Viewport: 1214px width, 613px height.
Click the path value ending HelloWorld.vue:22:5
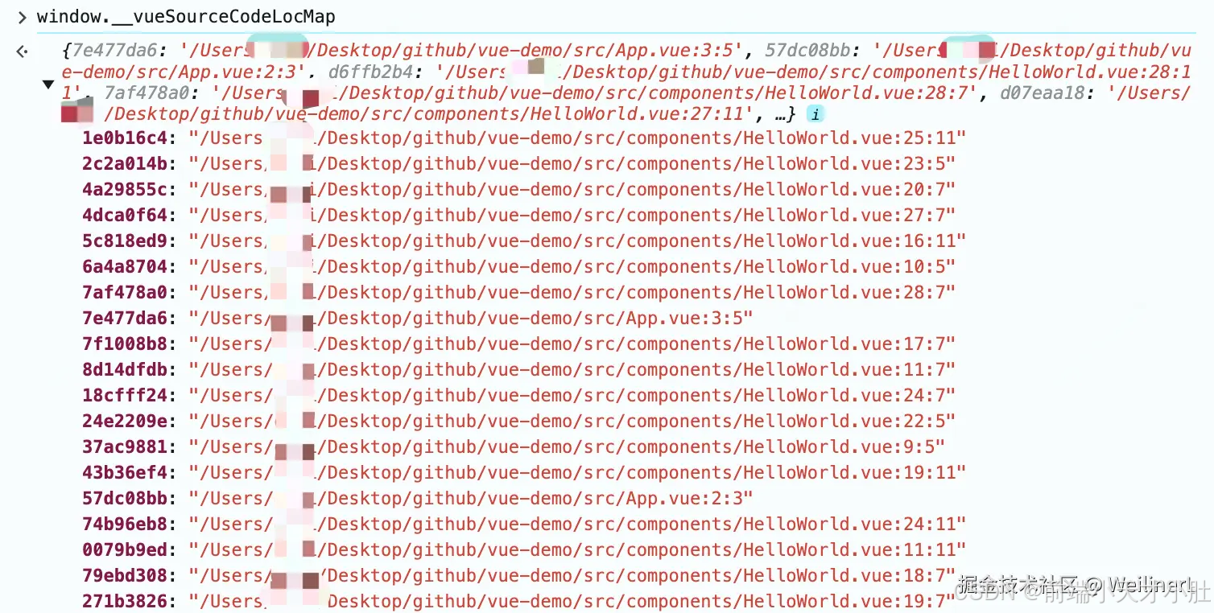572,421
